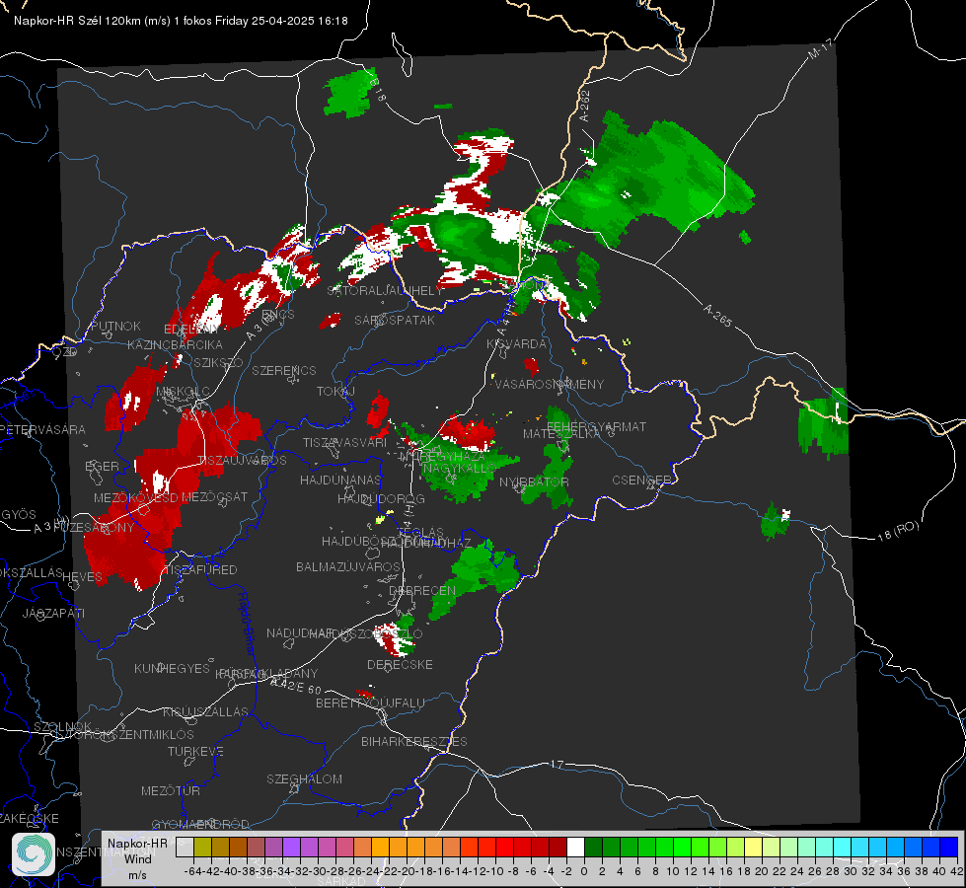Click the HAJDÚNÁNÁS town label
The image size is (966, 888).
340,480
